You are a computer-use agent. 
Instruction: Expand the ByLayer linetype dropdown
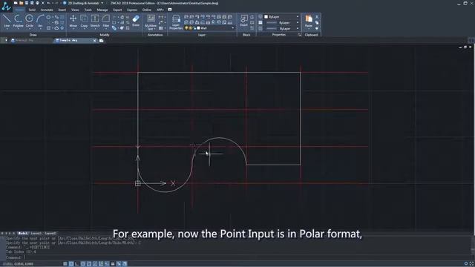298,23
